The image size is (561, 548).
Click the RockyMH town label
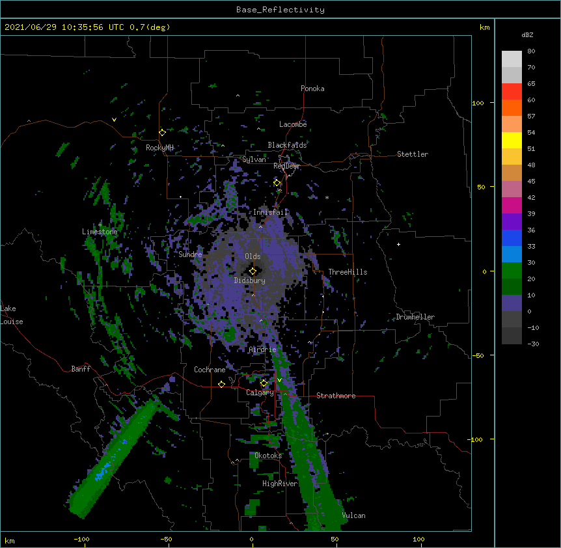pyautogui.click(x=159, y=148)
